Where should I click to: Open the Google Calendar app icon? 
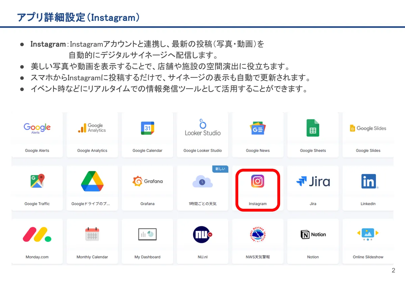pyautogui.click(x=147, y=128)
